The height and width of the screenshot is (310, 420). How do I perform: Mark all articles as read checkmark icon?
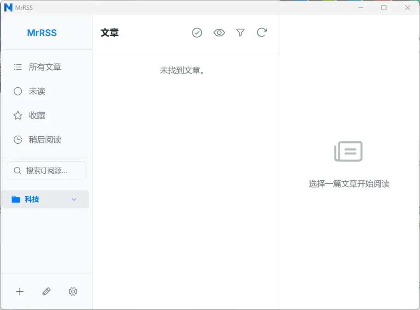coord(197,33)
